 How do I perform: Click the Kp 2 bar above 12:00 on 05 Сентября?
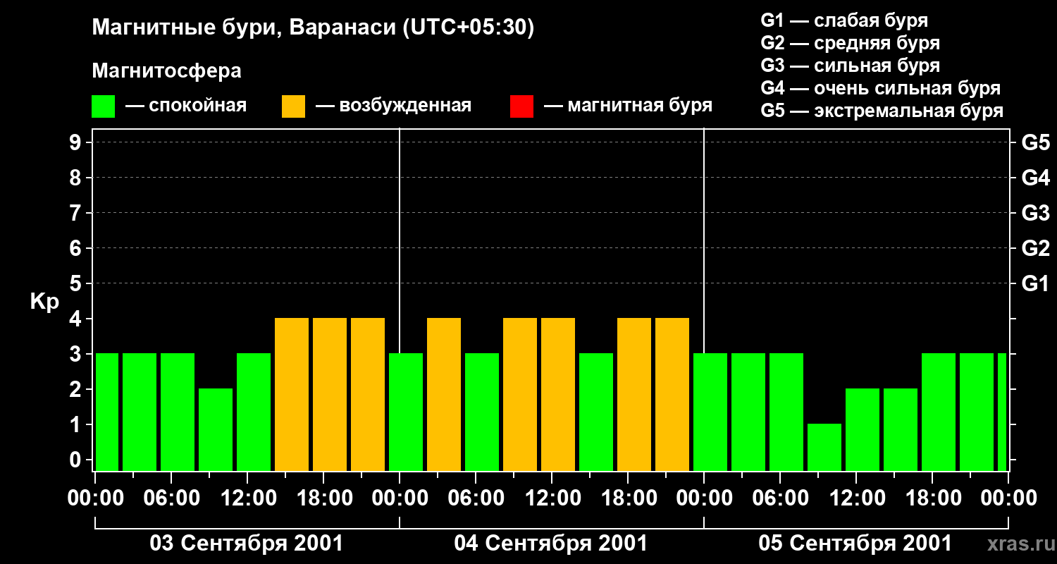point(863,429)
